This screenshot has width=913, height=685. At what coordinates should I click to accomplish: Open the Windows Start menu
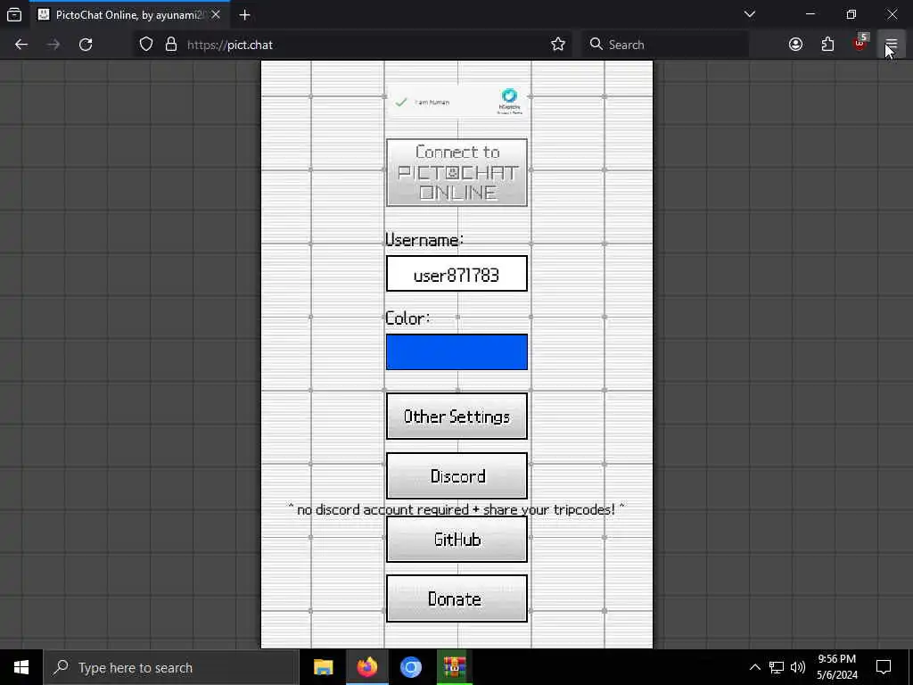coord(21,667)
